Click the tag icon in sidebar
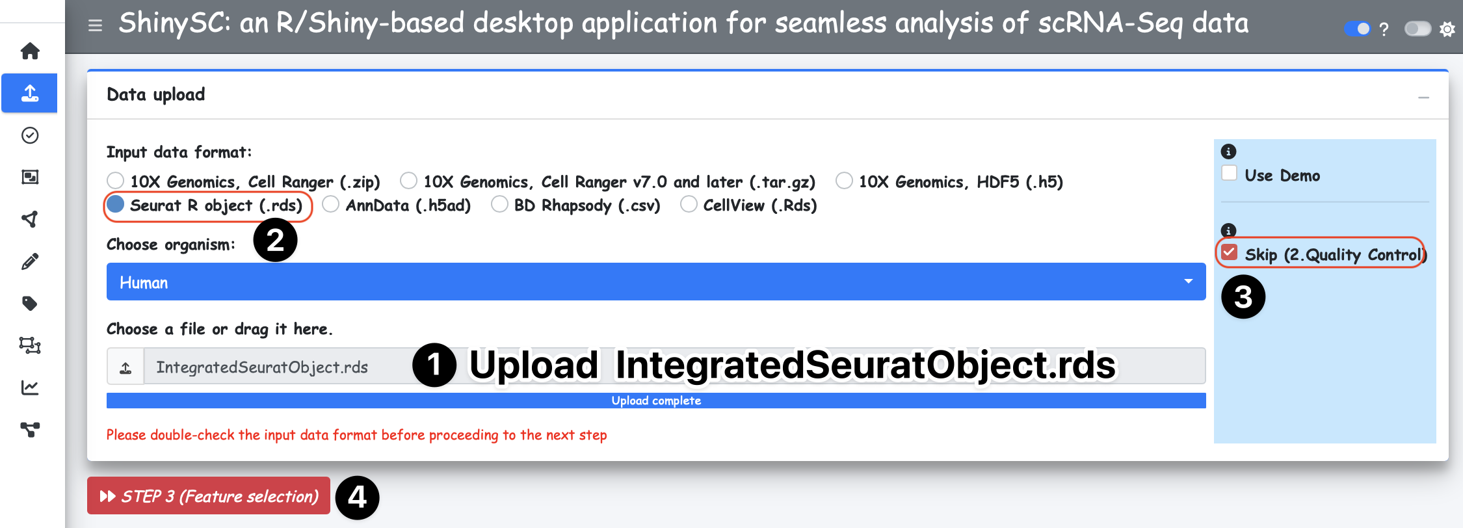Screen dimensions: 1463x528 tap(30, 304)
